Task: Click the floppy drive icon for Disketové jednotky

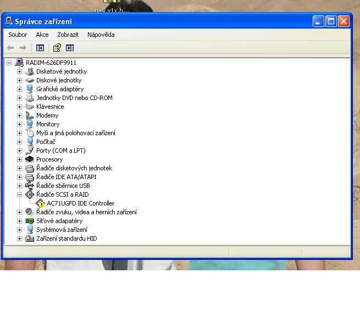Action: tap(30, 71)
